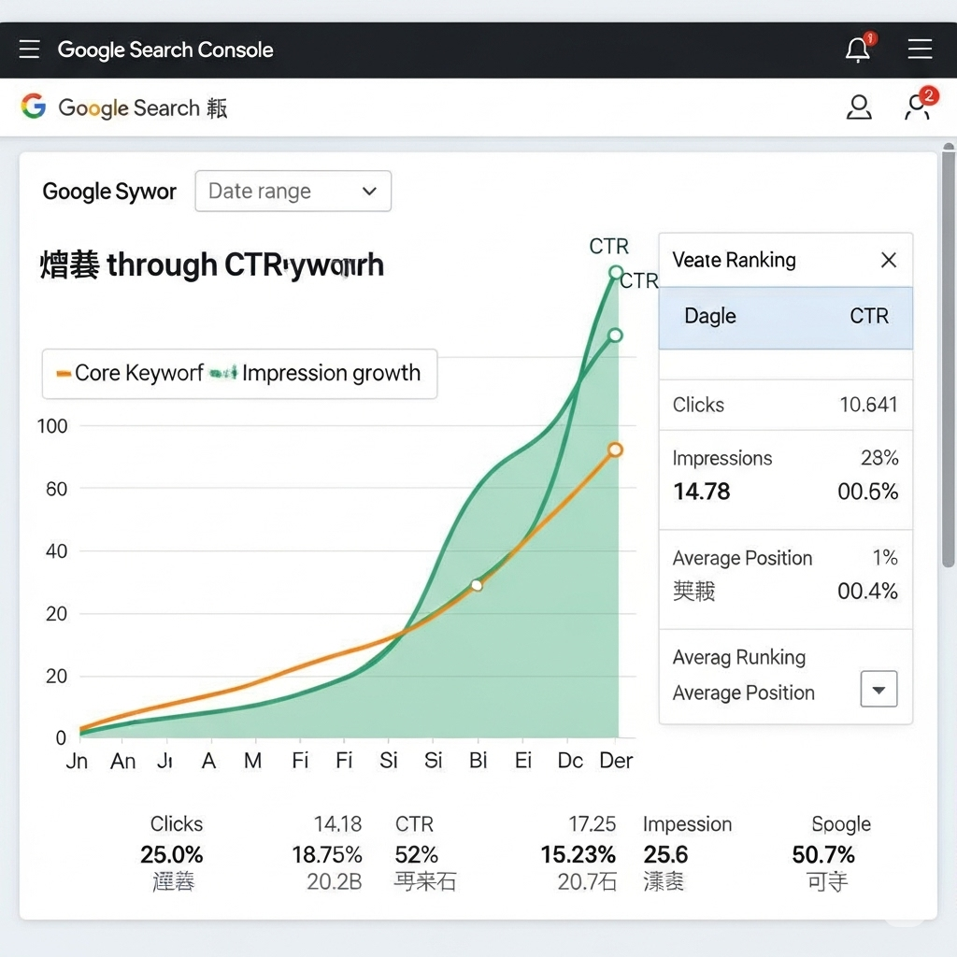Click the white midpoint marker on chart
Image resolution: width=957 pixels, height=957 pixels.
(477, 585)
